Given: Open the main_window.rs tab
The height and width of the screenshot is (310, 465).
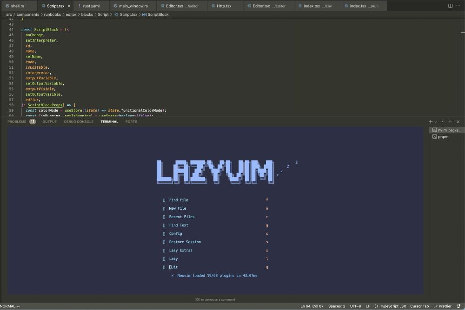Looking at the screenshot, I should pos(133,6).
